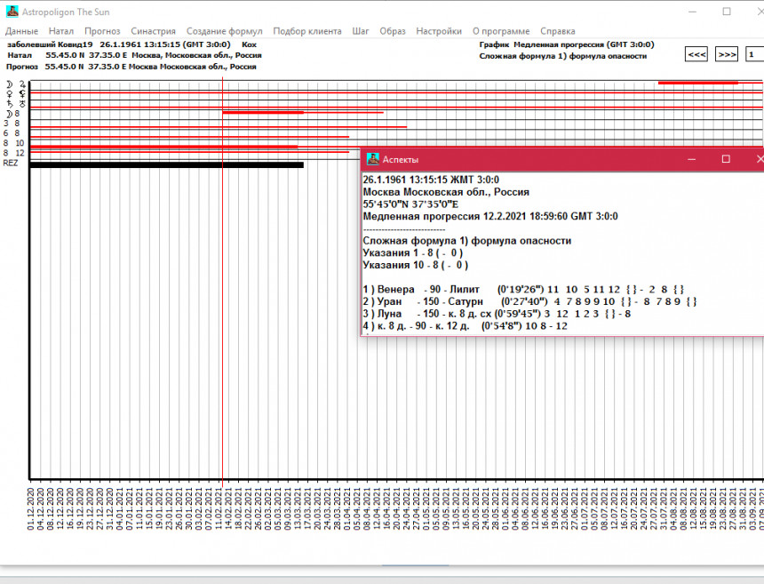Screen dimensions: 764x584
Task: Click the Astropoligon app icon in title bar
Action: pyautogui.click(x=12, y=12)
